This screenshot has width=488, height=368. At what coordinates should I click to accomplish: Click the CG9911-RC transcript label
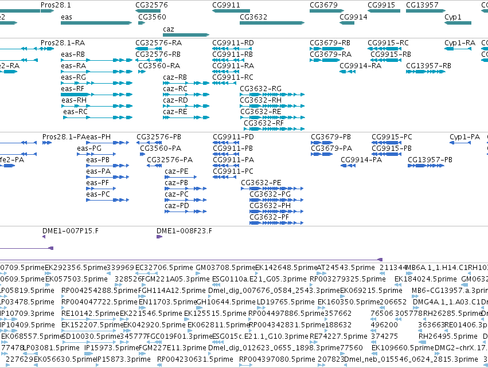pos(233,77)
